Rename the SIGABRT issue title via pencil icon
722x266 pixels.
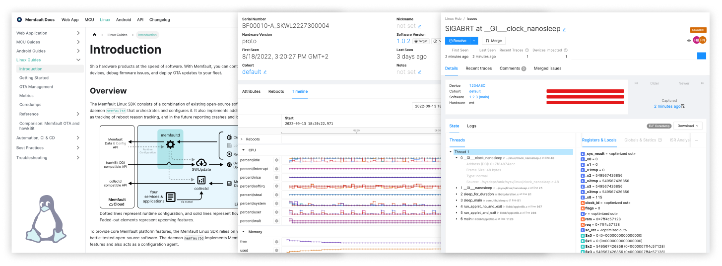pos(564,29)
